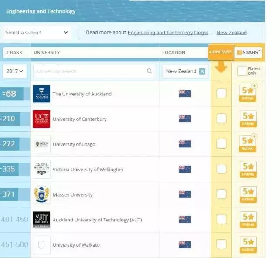The image size is (279, 258).
Task: Open the Select a subject dropdown
Action: pos(37,33)
